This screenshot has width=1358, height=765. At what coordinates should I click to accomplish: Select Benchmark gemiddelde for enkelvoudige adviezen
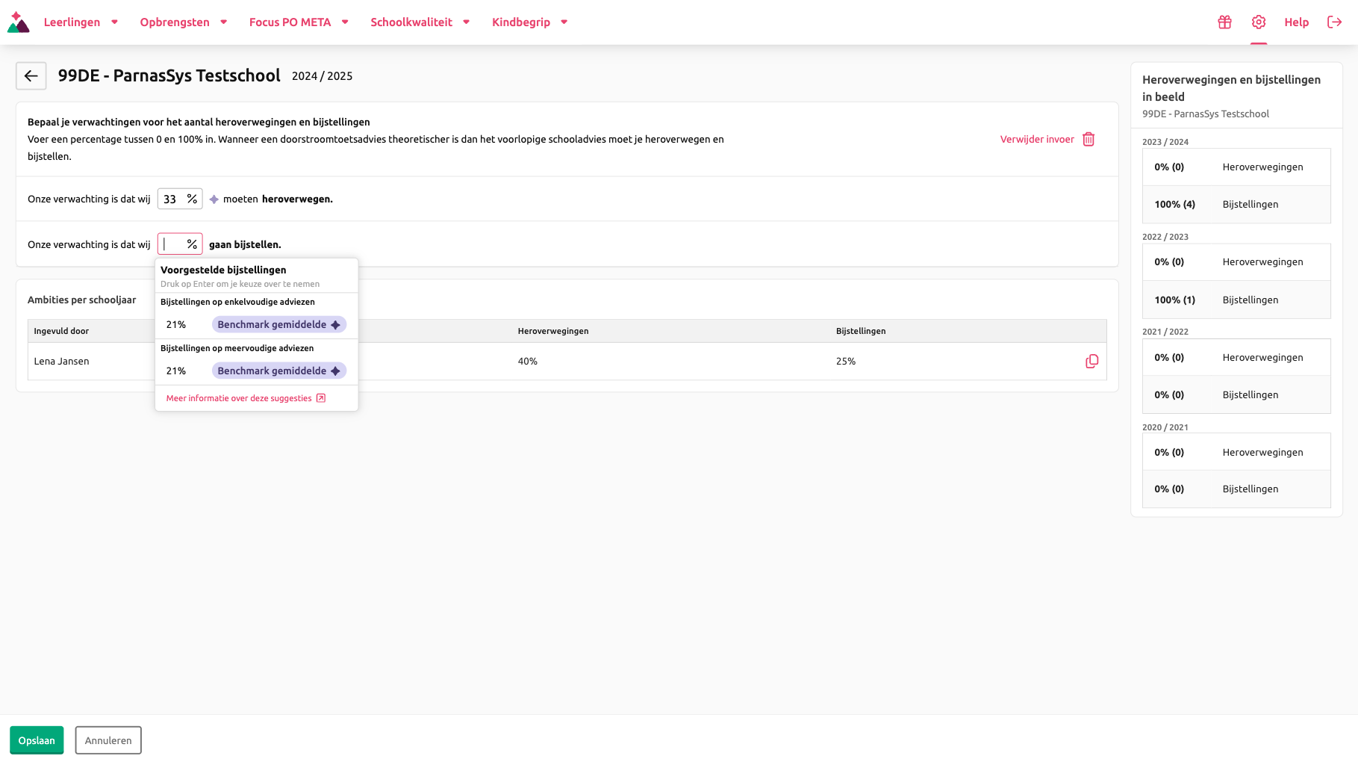point(279,324)
